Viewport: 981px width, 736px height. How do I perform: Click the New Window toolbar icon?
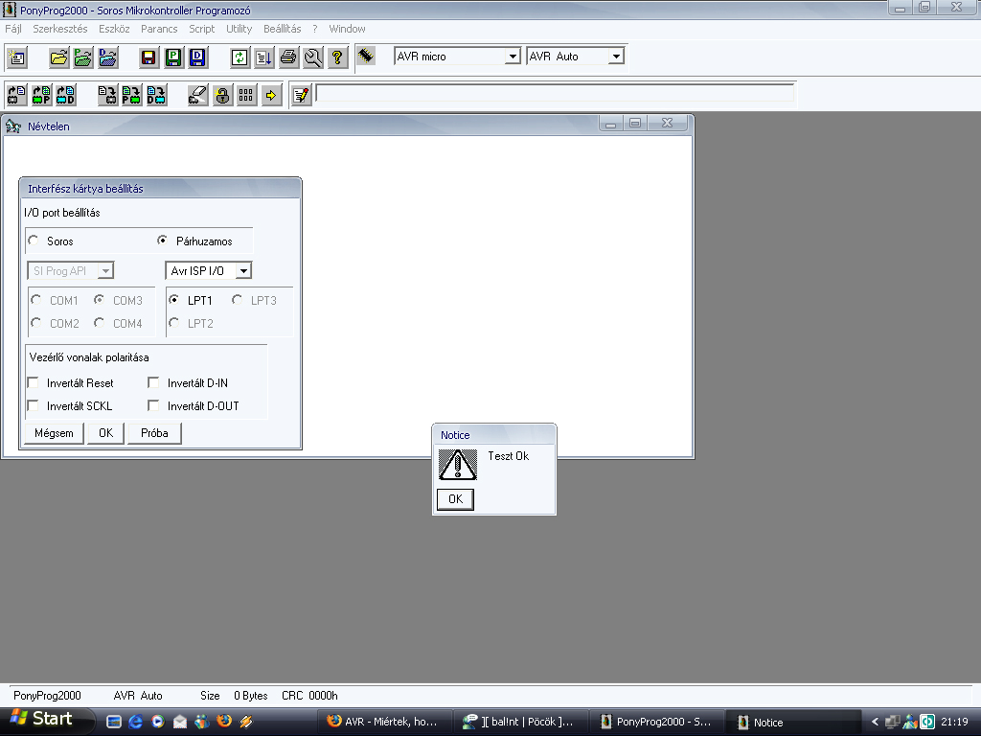17,57
